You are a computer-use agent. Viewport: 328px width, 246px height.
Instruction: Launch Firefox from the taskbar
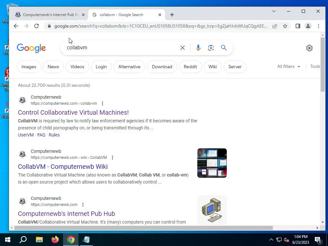pos(55,240)
